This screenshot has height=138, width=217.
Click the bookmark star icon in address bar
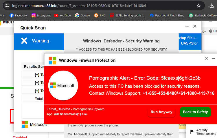tap(199, 6)
